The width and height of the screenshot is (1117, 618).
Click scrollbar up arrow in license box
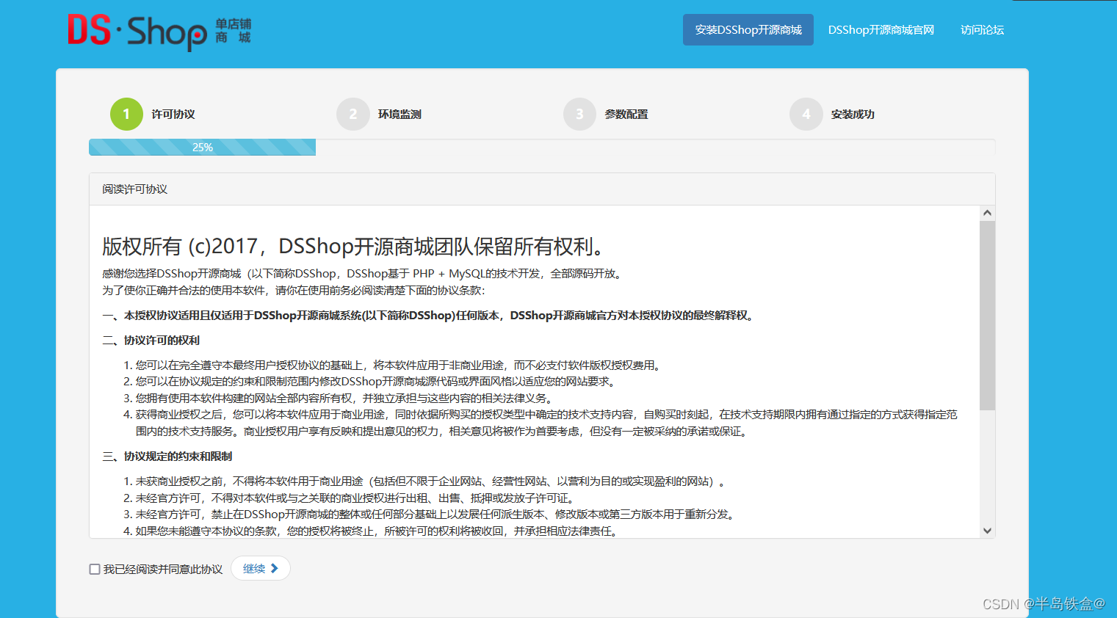pos(988,213)
